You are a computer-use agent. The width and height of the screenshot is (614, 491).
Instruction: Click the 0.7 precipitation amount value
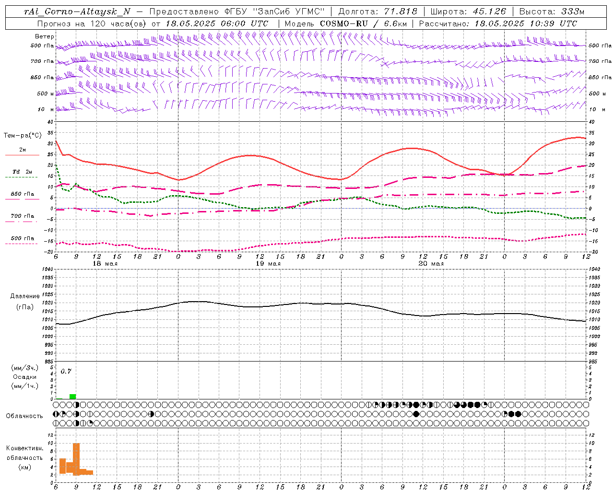click(x=66, y=372)
